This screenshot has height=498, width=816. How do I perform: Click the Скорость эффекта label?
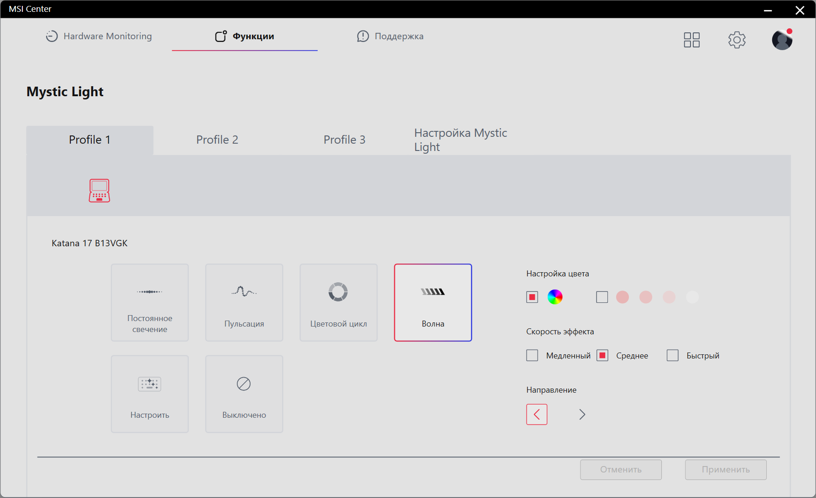560,332
